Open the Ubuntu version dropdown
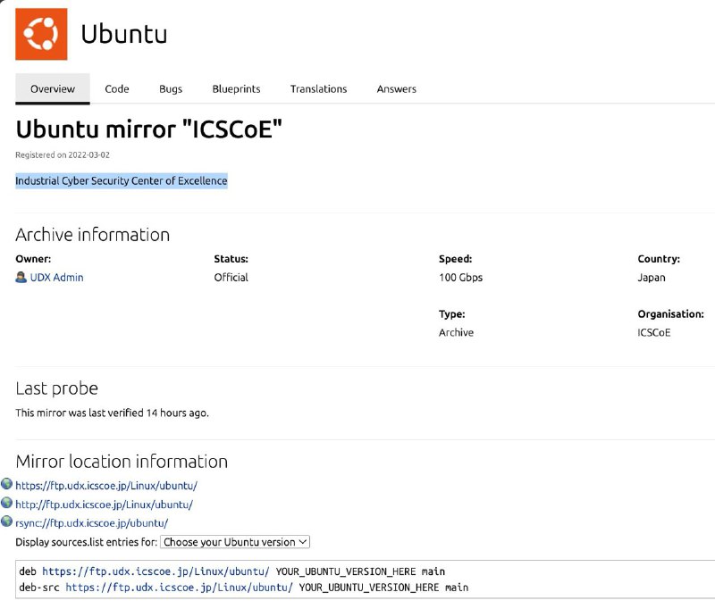 coord(235,542)
